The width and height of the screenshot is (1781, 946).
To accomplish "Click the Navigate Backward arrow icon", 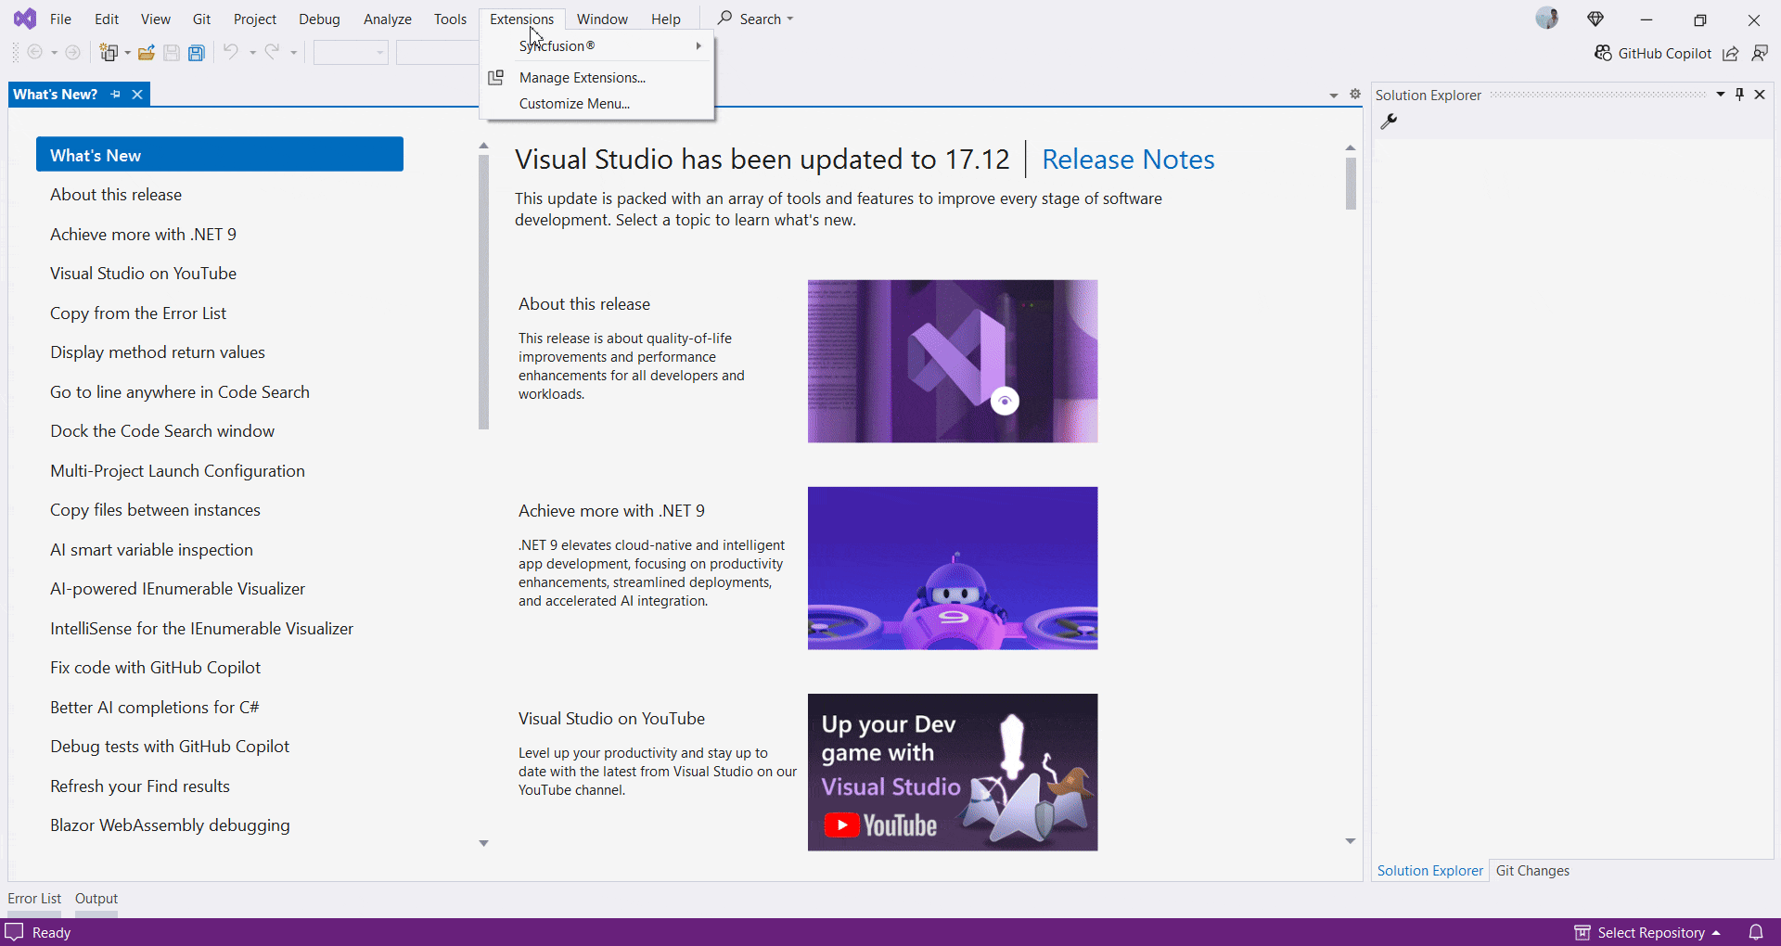I will tap(35, 53).
